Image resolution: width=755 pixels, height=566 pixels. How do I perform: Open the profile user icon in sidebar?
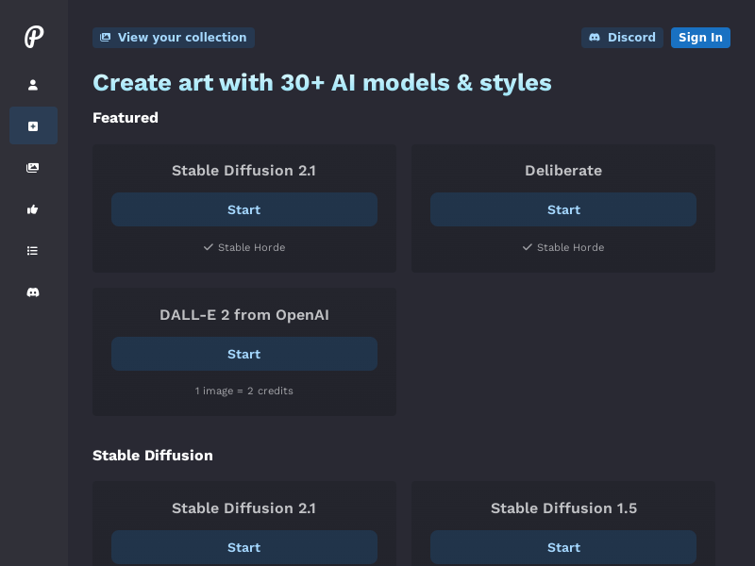pyautogui.click(x=33, y=85)
